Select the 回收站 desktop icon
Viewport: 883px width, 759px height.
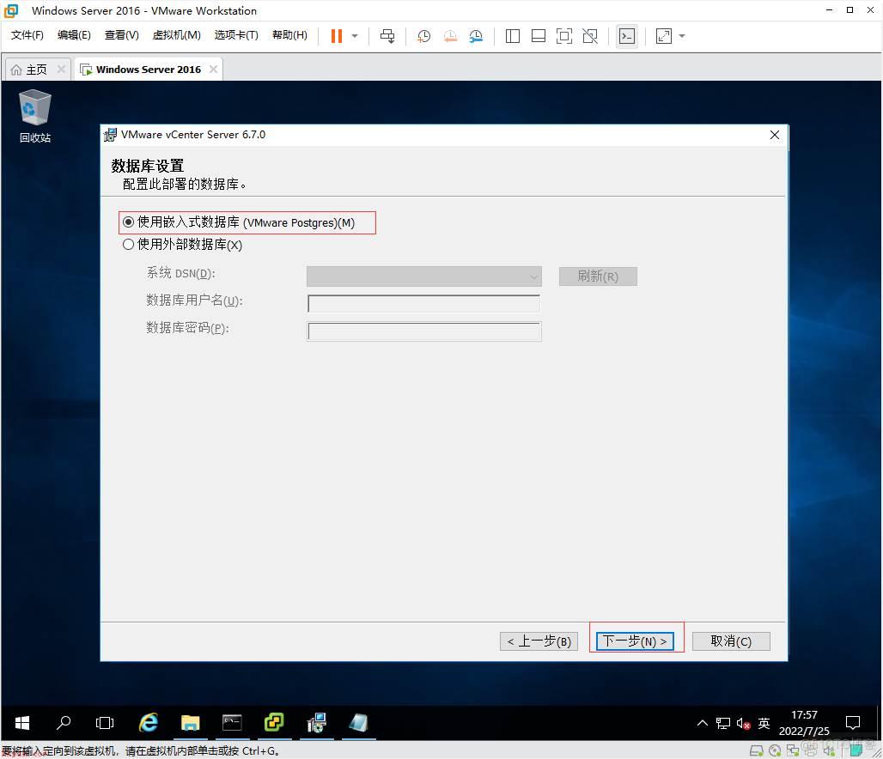click(x=35, y=117)
